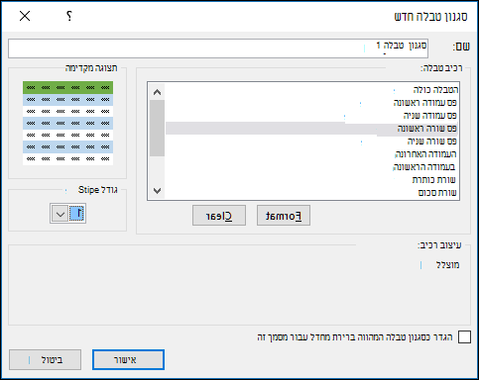The height and width of the screenshot is (380, 479).
Task: Click the table style name input field
Action: 218,48
